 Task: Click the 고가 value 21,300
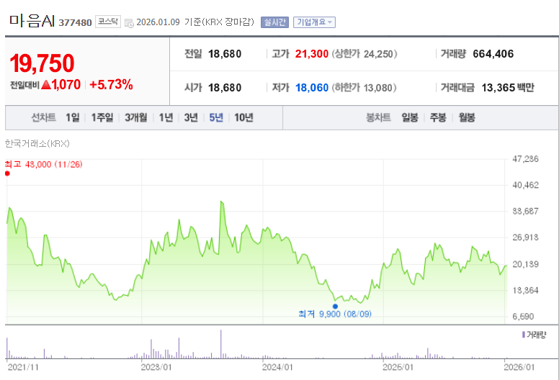click(x=312, y=54)
